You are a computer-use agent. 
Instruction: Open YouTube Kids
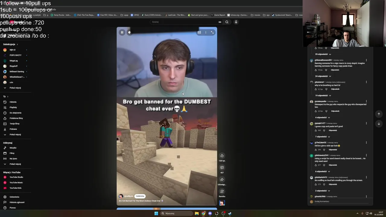(x=15, y=188)
